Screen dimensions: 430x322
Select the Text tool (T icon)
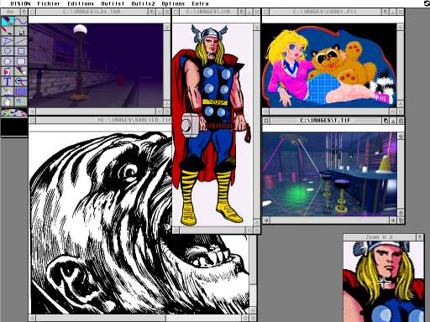click(x=8, y=81)
